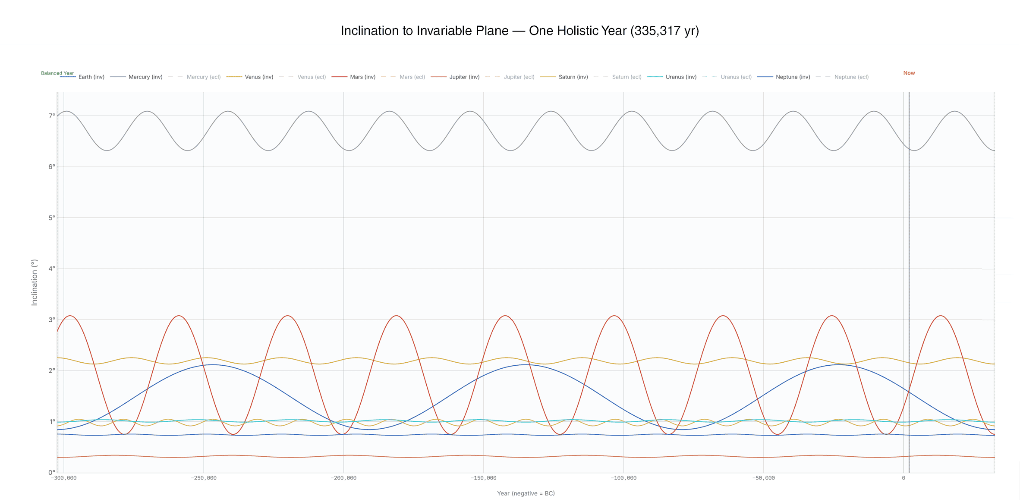Click the red Now annotation label

[910, 73]
